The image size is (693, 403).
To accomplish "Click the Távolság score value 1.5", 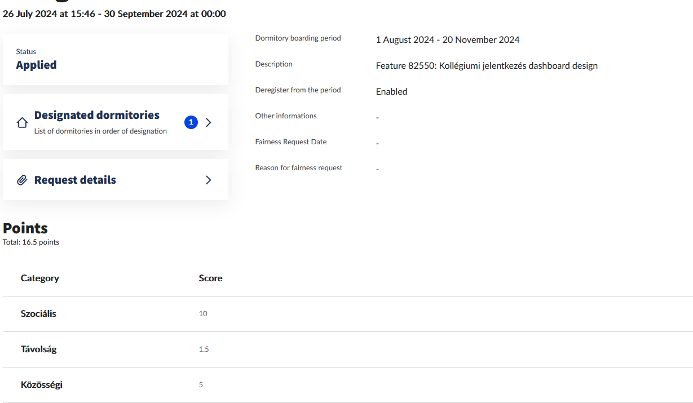I will (x=204, y=349).
